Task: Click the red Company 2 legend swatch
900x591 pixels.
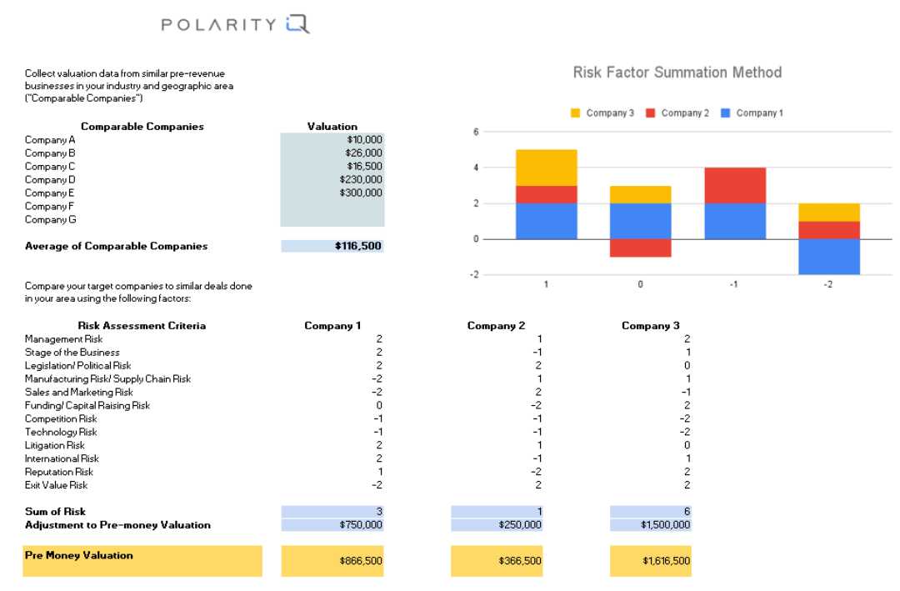Action: tap(650, 113)
